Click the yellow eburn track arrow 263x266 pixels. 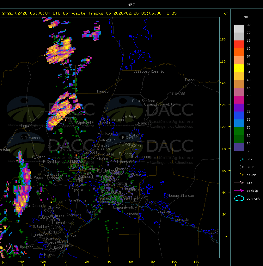[239, 175]
